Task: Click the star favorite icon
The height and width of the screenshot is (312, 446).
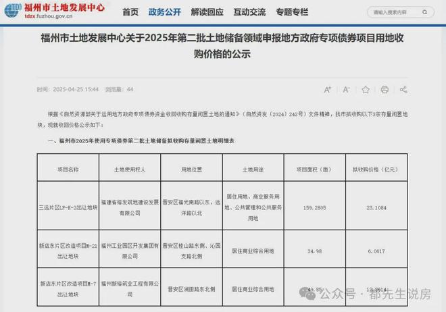Action: 366,90
